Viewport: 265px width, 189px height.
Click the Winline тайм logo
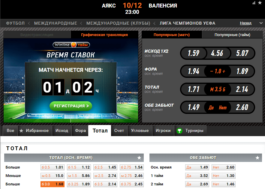71,45
